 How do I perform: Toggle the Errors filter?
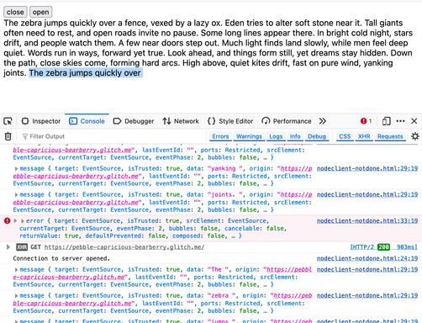point(220,136)
